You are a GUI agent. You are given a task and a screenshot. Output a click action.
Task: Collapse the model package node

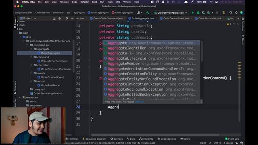tap(31, 81)
